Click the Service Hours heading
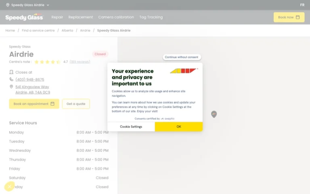 [23, 123]
